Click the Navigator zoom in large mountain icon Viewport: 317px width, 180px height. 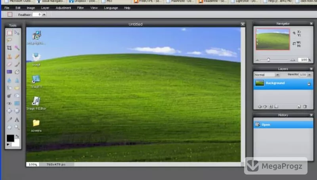292,60
